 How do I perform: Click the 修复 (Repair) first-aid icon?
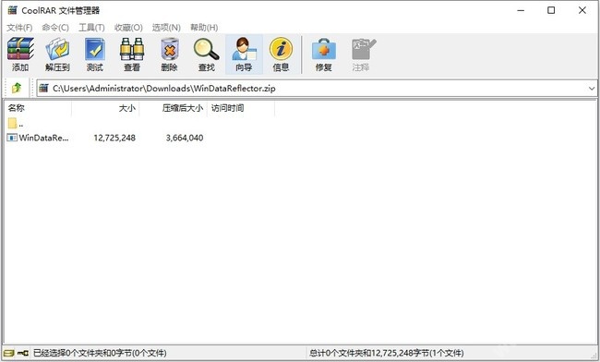tap(323, 54)
